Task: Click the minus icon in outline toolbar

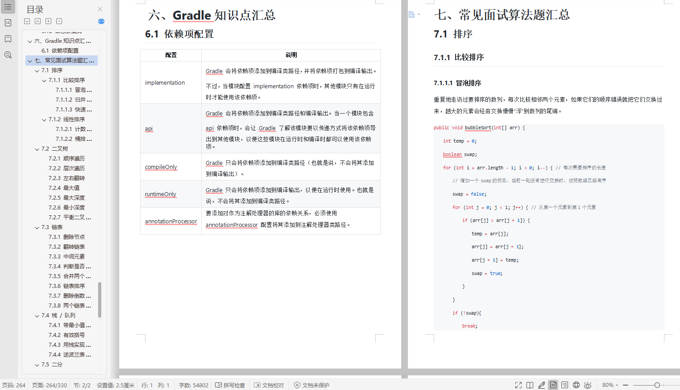Action: tap(59, 21)
